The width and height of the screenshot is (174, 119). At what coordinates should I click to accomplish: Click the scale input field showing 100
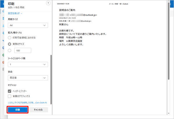pos(23,51)
